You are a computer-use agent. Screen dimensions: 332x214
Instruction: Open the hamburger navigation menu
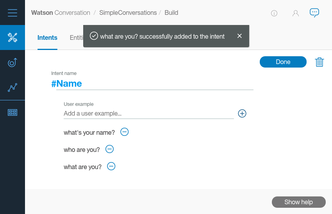12,13
